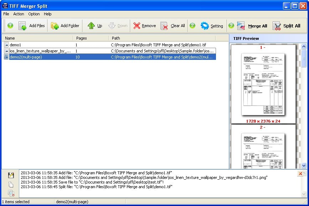Click first log entry Add file demo1.tif
Screen dimensions: 309x206
pos(96,173)
